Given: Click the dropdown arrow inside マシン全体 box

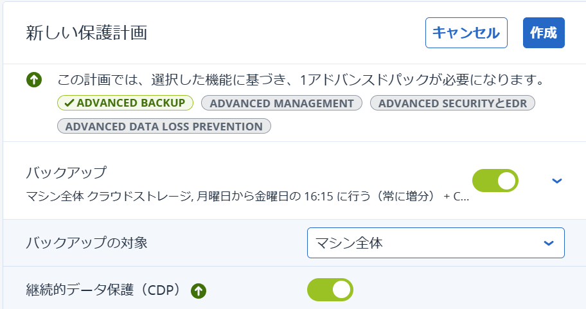Looking at the screenshot, I should click(549, 243).
